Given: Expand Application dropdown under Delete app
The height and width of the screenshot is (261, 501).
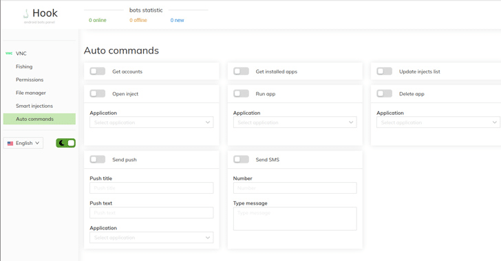Looking at the screenshot, I should [438, 122].
